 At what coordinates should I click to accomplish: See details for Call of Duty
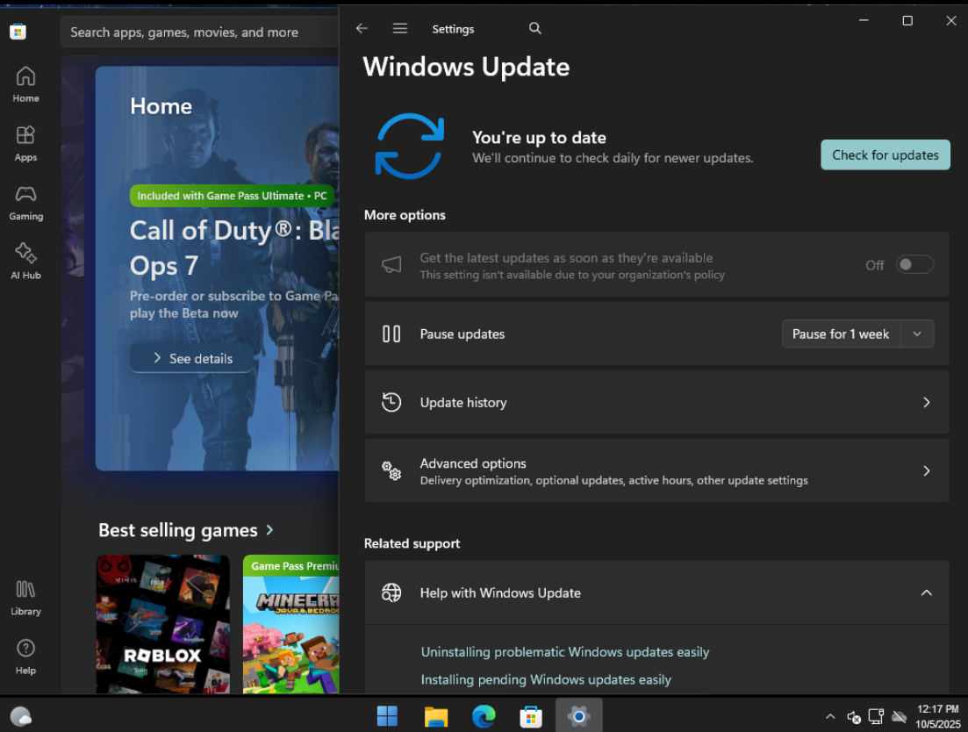(191, 359)
